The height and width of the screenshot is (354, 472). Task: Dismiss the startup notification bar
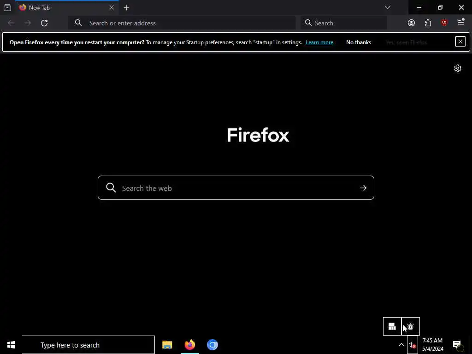(460, 41)
